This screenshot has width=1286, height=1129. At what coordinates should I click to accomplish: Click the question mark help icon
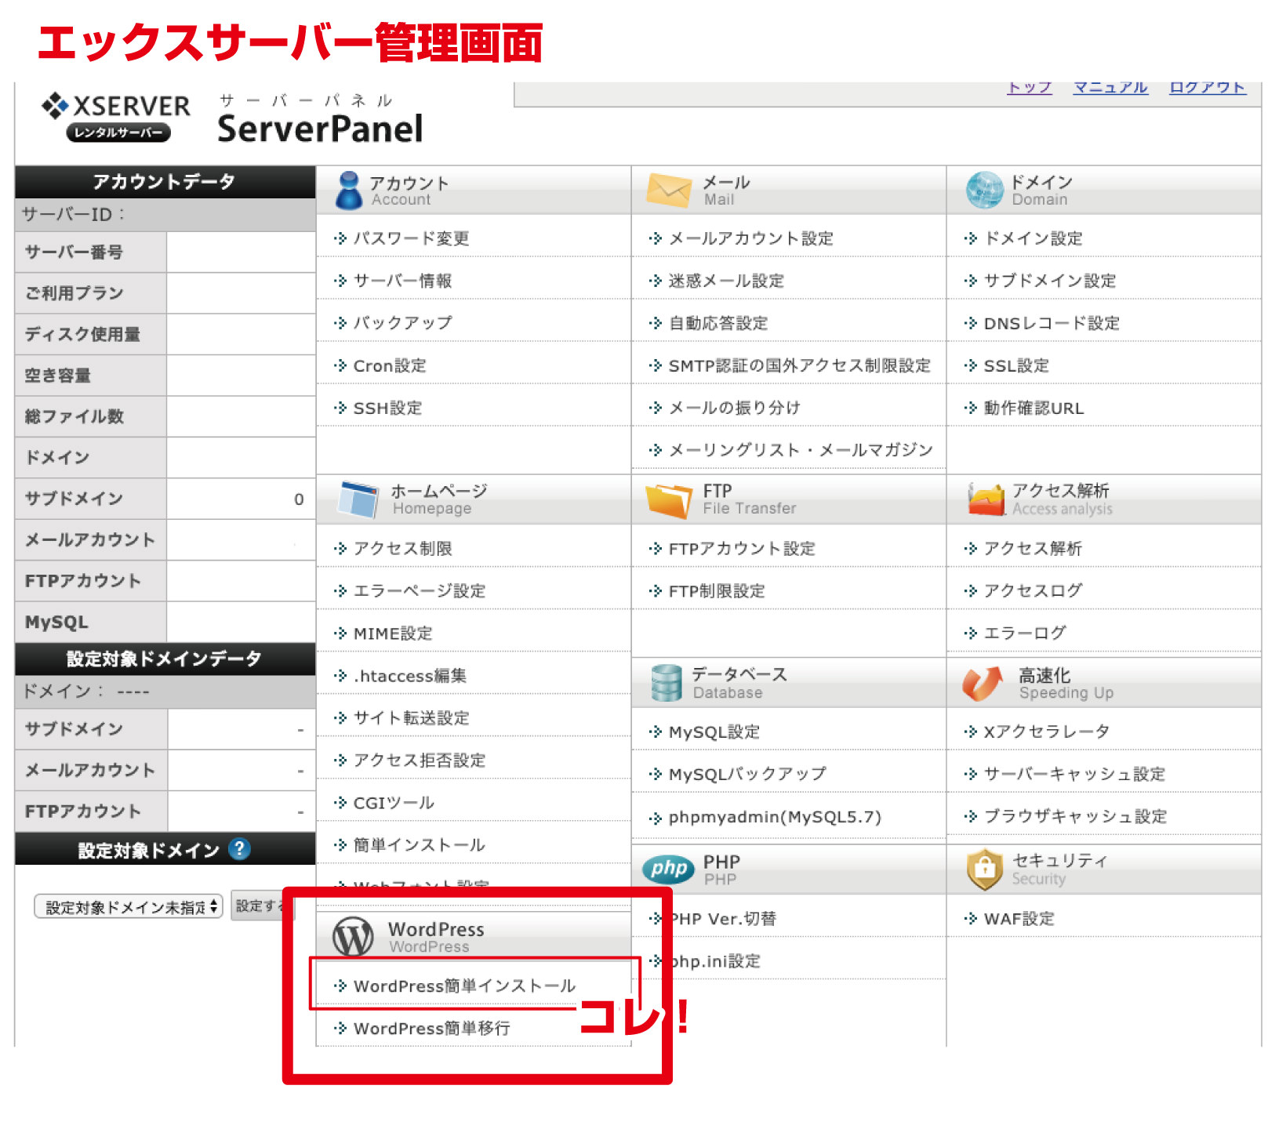(239, 849)
